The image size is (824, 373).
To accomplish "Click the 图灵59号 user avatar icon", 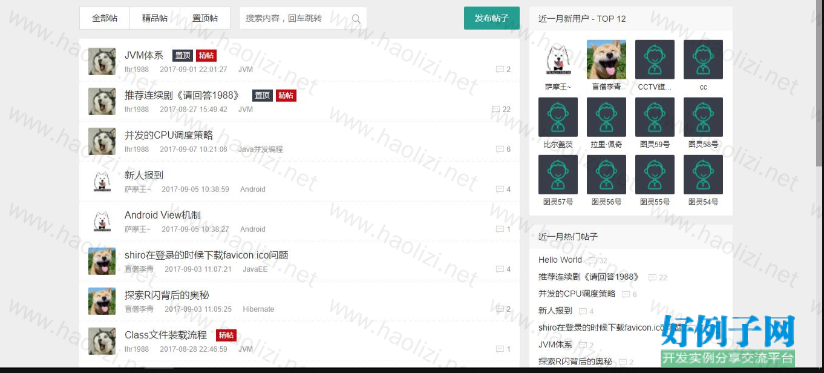I will tap(655, 117).
